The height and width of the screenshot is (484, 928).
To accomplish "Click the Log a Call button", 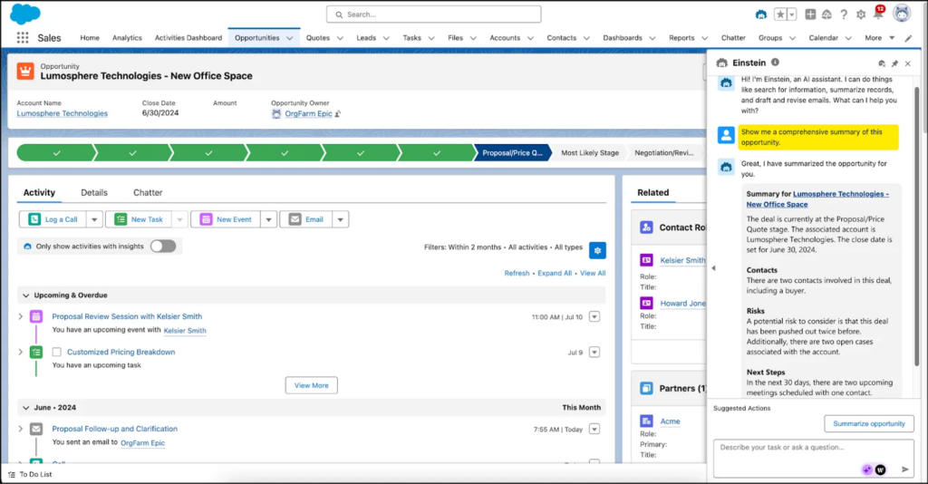I will click(53, 219).
